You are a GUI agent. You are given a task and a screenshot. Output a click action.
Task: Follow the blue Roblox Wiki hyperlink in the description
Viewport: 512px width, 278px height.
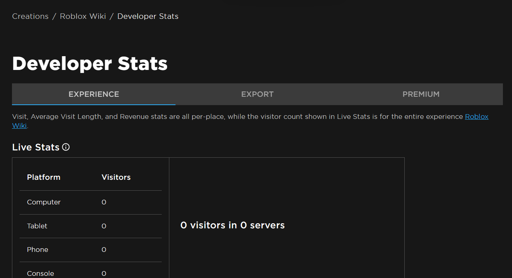476,117
